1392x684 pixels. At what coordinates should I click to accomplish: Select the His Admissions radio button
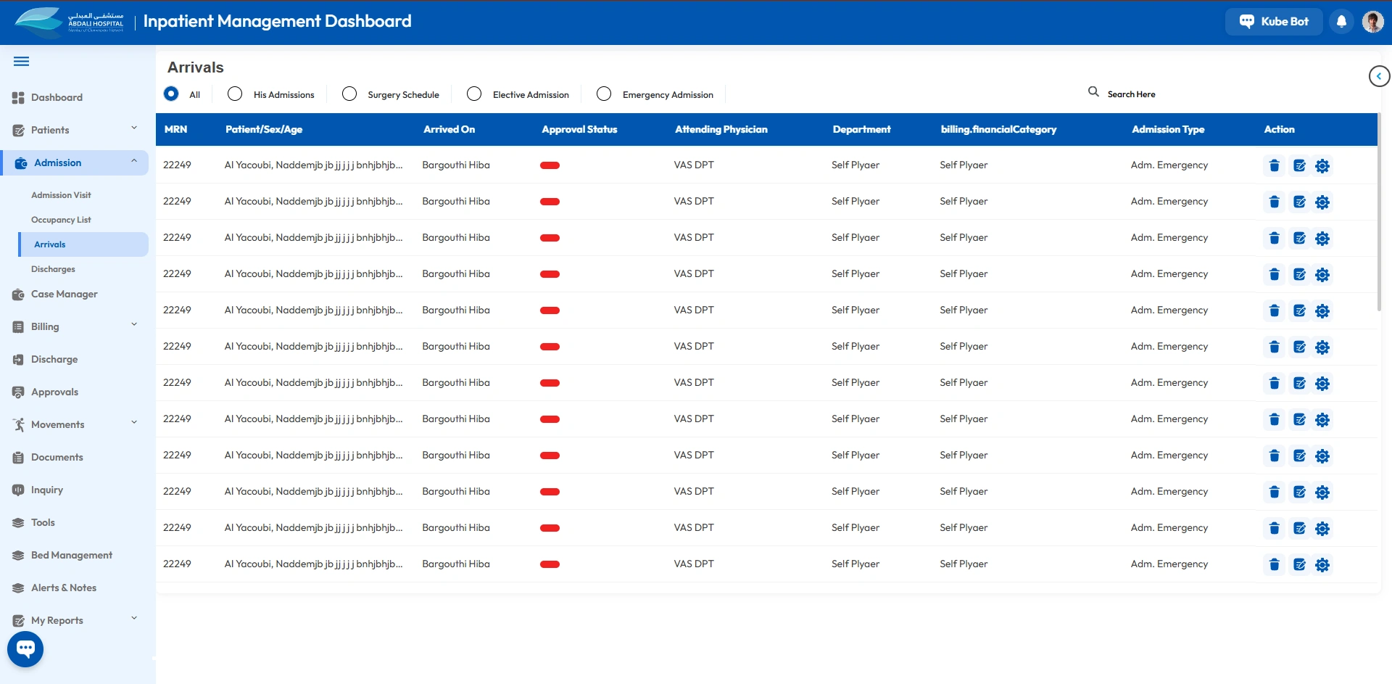point(235,94)
